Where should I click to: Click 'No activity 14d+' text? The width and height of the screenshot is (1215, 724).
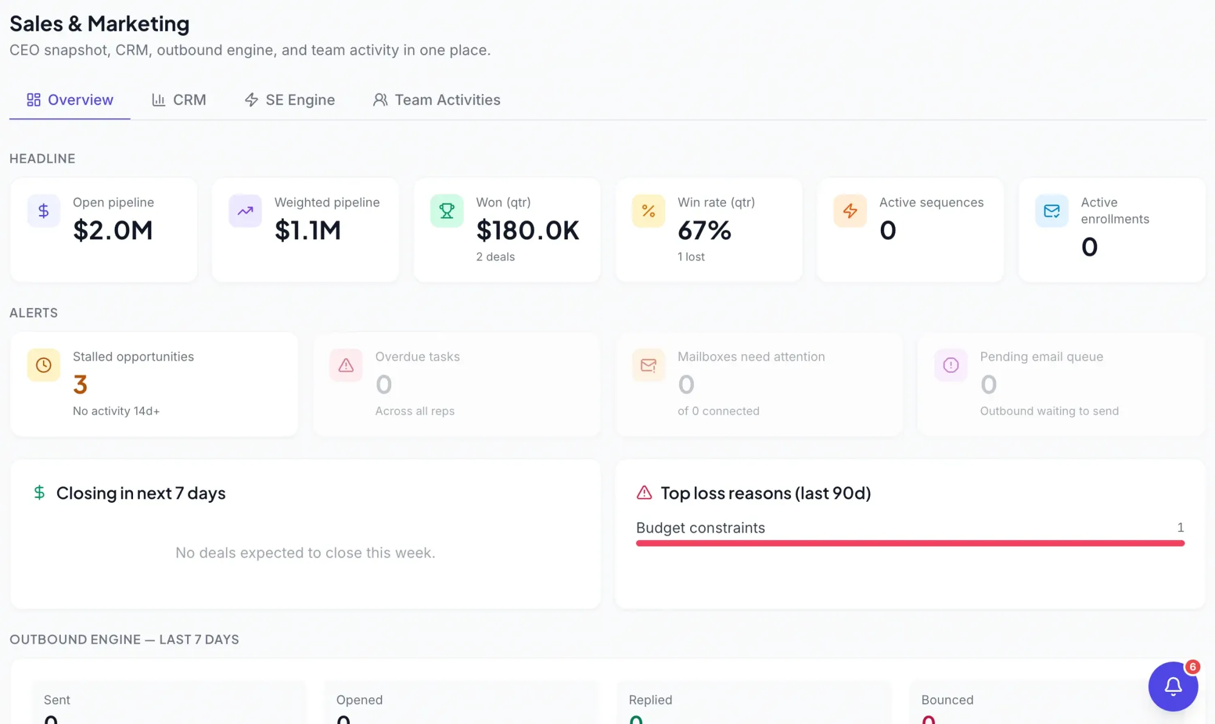[116, 411]
